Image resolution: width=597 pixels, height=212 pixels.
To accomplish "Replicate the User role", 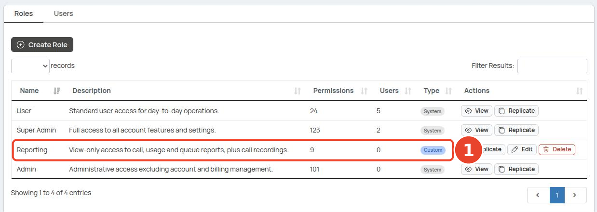I will [516, 111].
